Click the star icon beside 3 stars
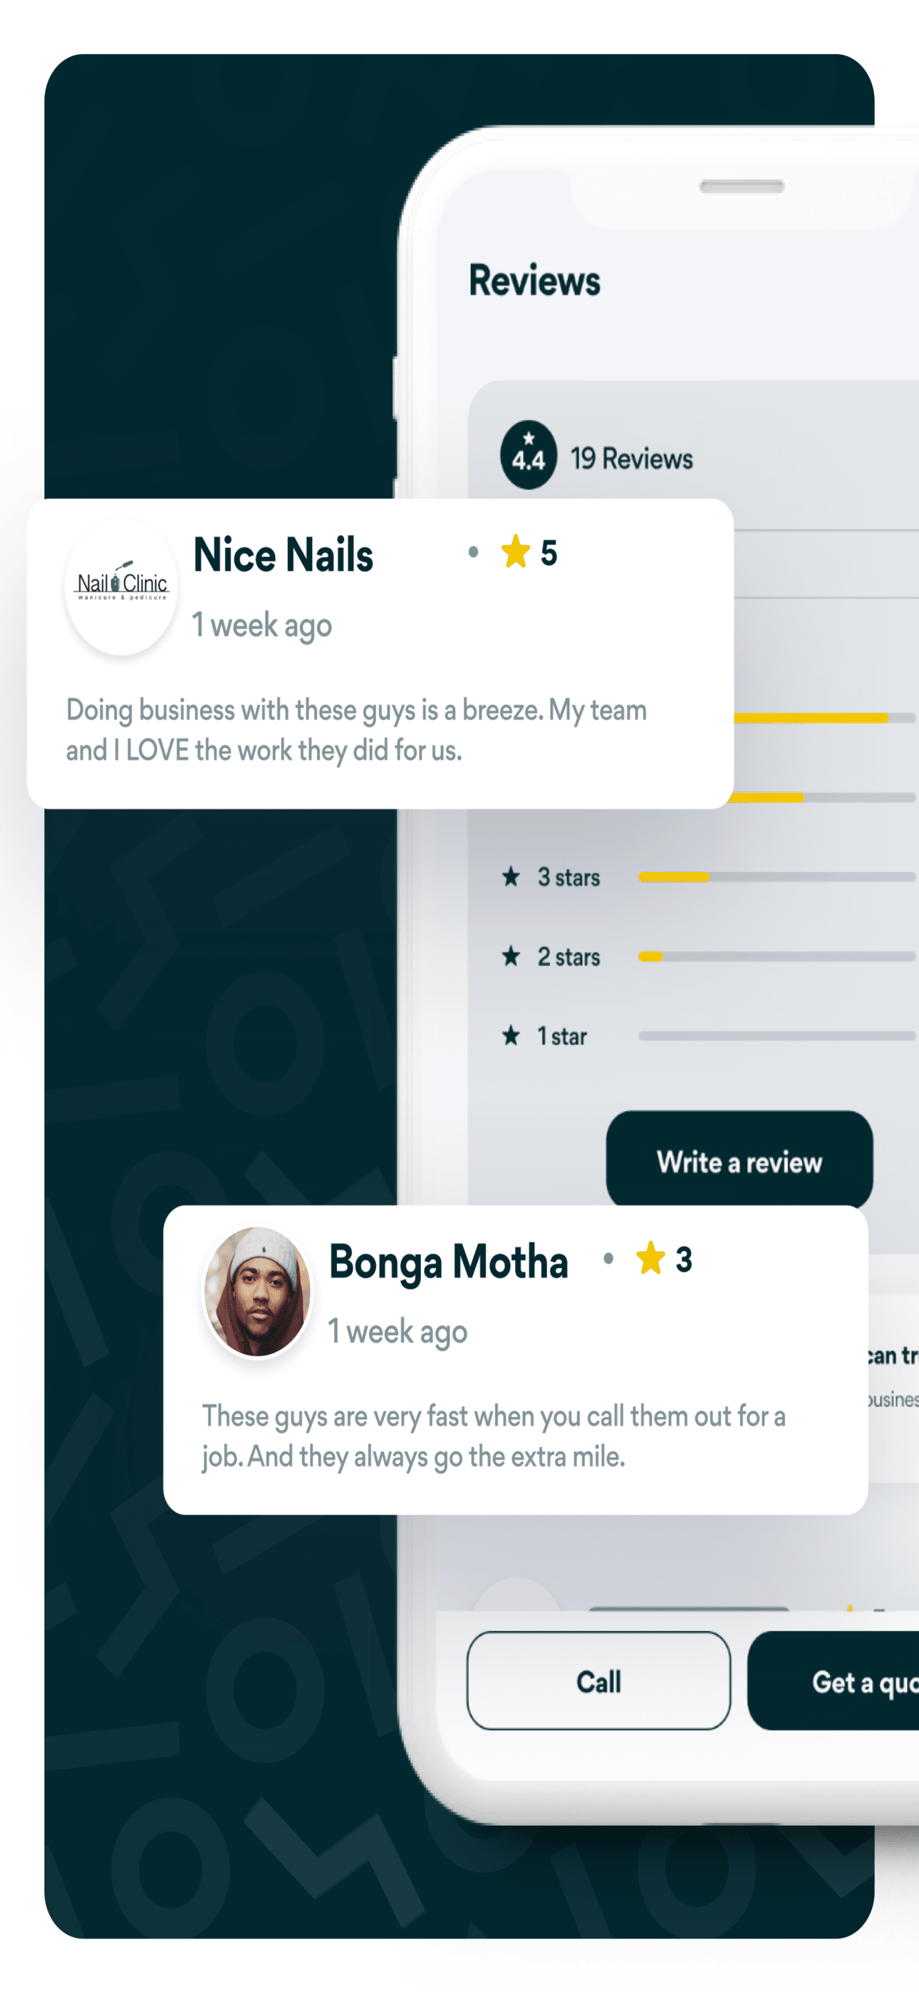The image size is (919, 1992). pyautogui.click(x=512, y=877)
